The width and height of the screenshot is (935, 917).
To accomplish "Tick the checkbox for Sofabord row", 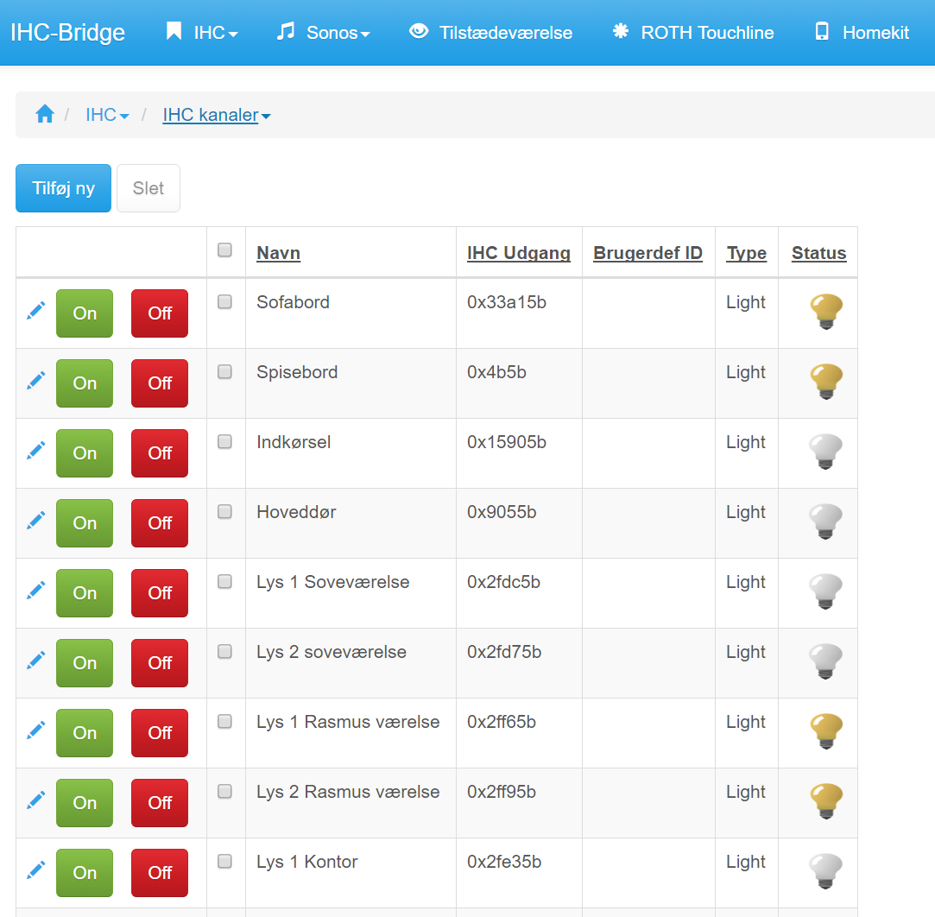I will pyautogui.click(x=224, y=302).
